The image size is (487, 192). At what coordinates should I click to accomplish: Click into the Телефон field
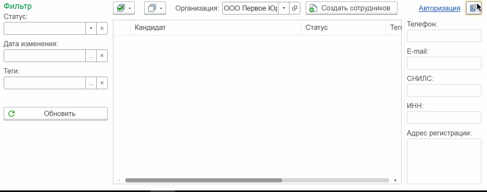444,36
